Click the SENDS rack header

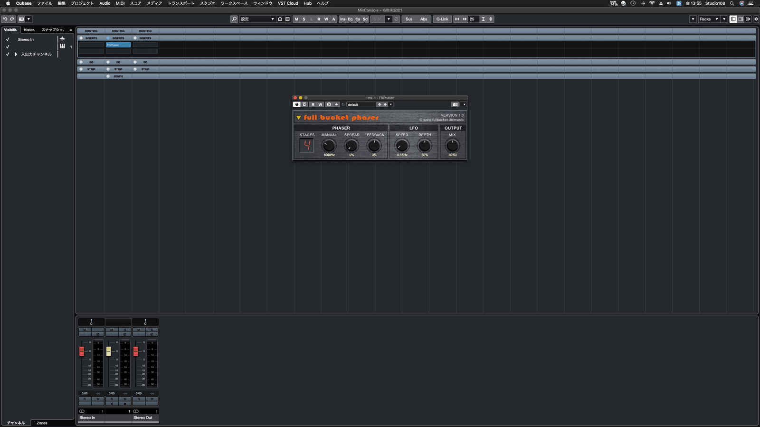tap(118, 76)
